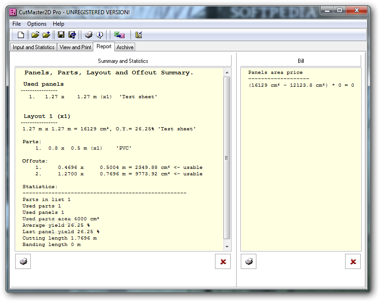This screenshot has width=380, height=302.
Task: Click the offcut row with 9773.92 cm²
Action: [119, 174]
